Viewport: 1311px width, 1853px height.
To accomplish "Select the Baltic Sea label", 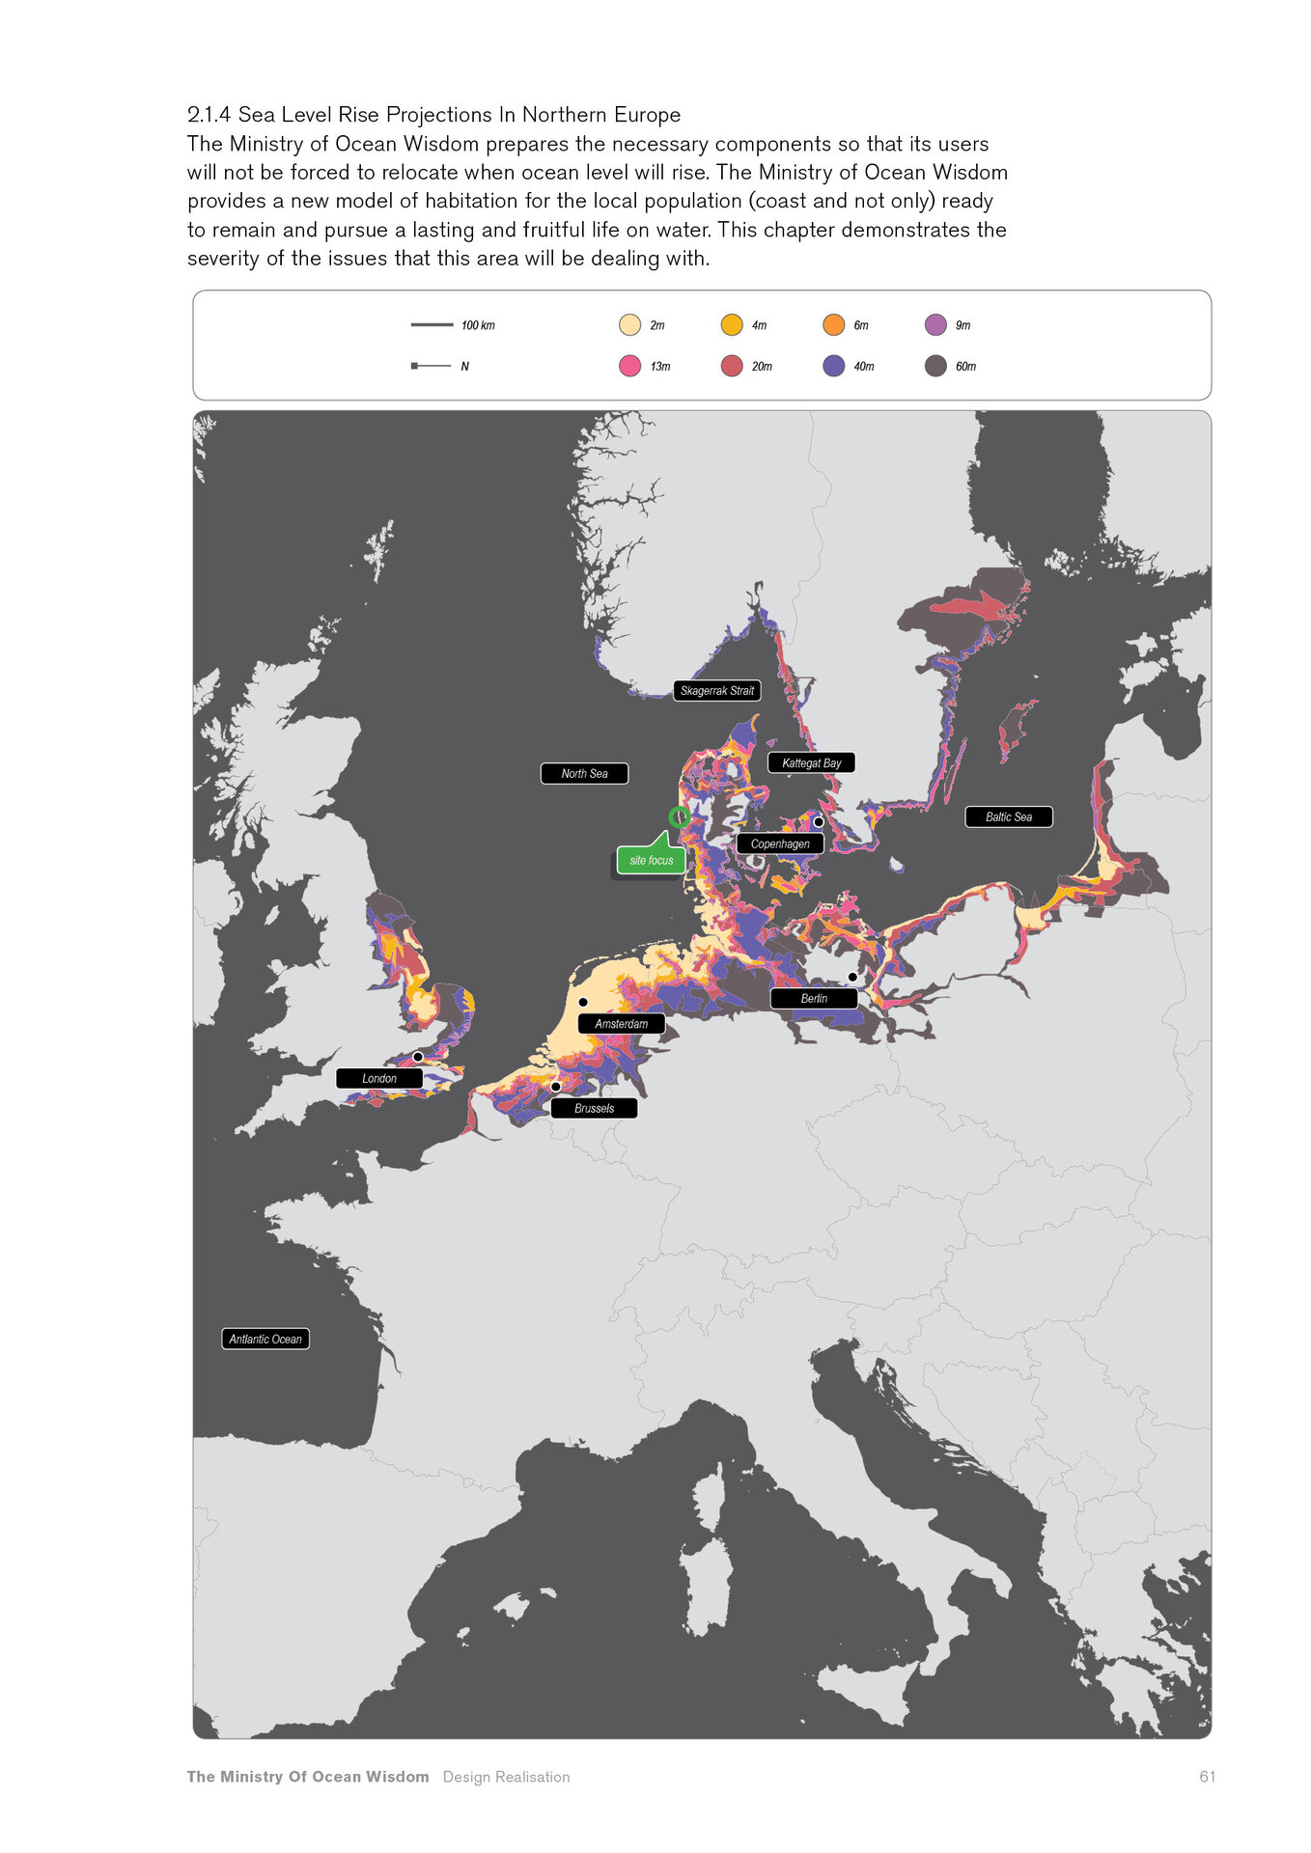I will coord(1008,817).
